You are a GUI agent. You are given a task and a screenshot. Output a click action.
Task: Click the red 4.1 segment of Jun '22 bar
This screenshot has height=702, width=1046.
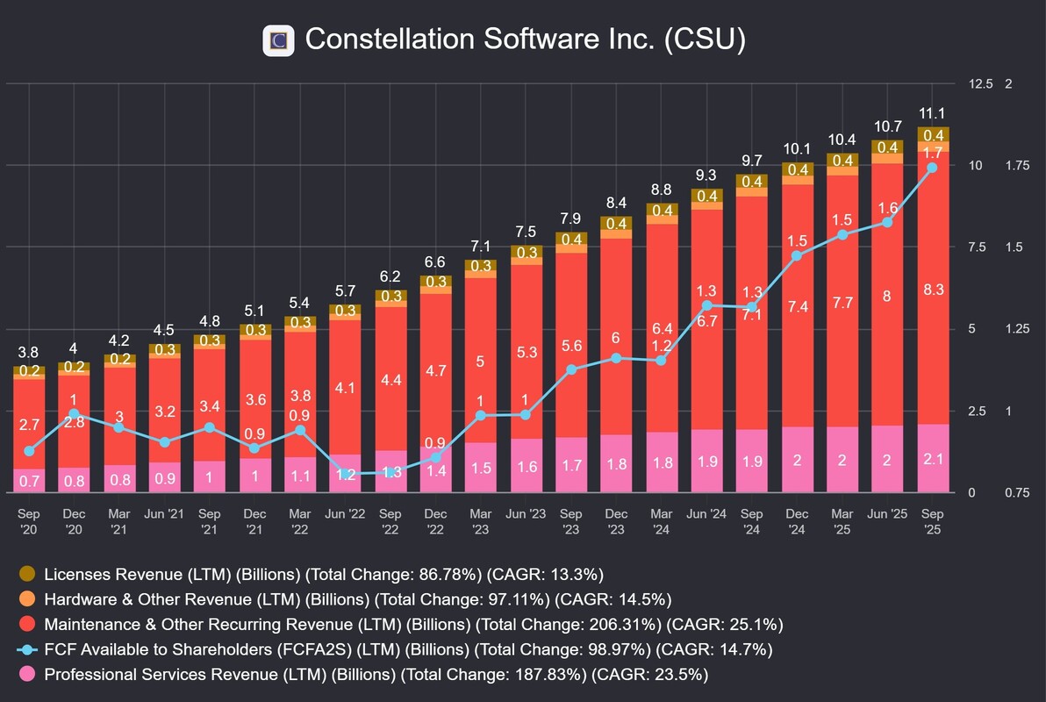point(346,386)
